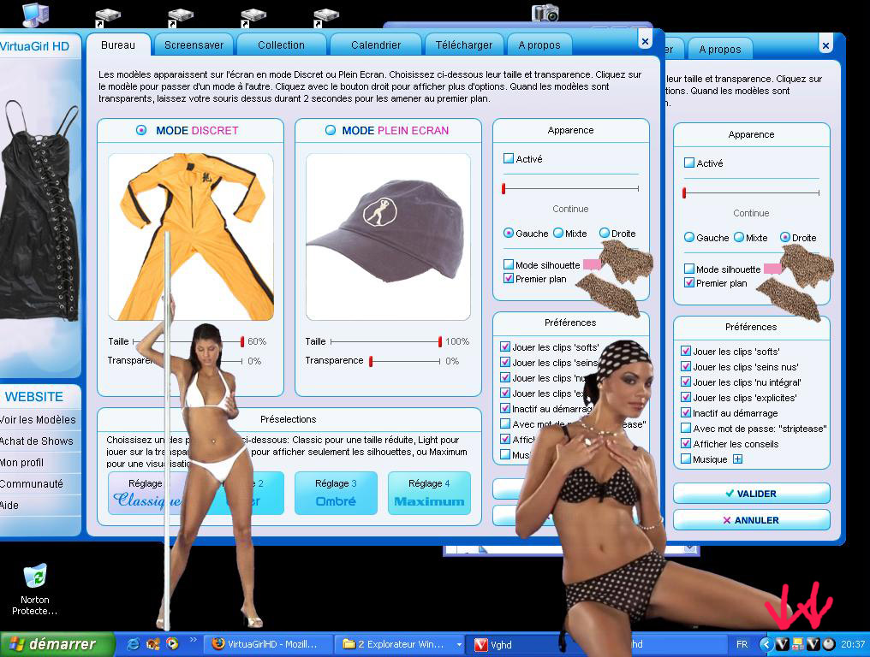Click the VirtuaGirl tray icon beside the round icon
870x657 pixels.
813,643
